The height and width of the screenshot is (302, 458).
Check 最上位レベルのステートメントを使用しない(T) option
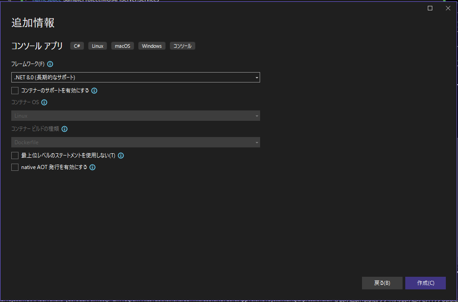[x=15, y=156]
